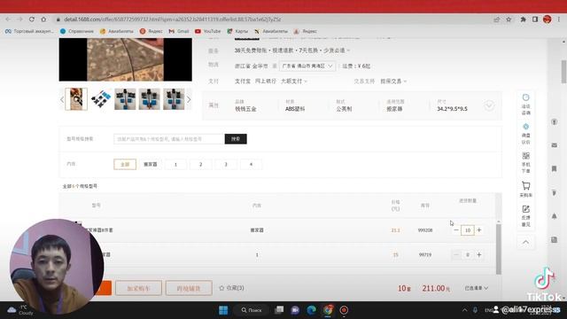567x319 pixels.
Task: Show previous product thumbnails arrow
Action: [x=62, y=99]
